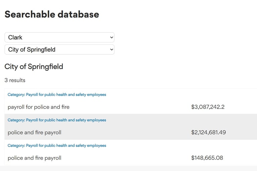This screenshot has width=257, height=171.
Task: Click the category link above the $2,124,681.49 entry
Action: [57, 120]
